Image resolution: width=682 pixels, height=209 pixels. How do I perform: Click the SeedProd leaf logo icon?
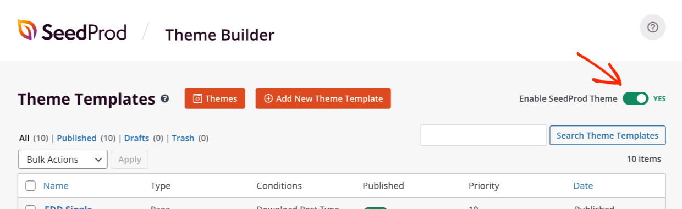pyautogui.click(x=27, y=30)
